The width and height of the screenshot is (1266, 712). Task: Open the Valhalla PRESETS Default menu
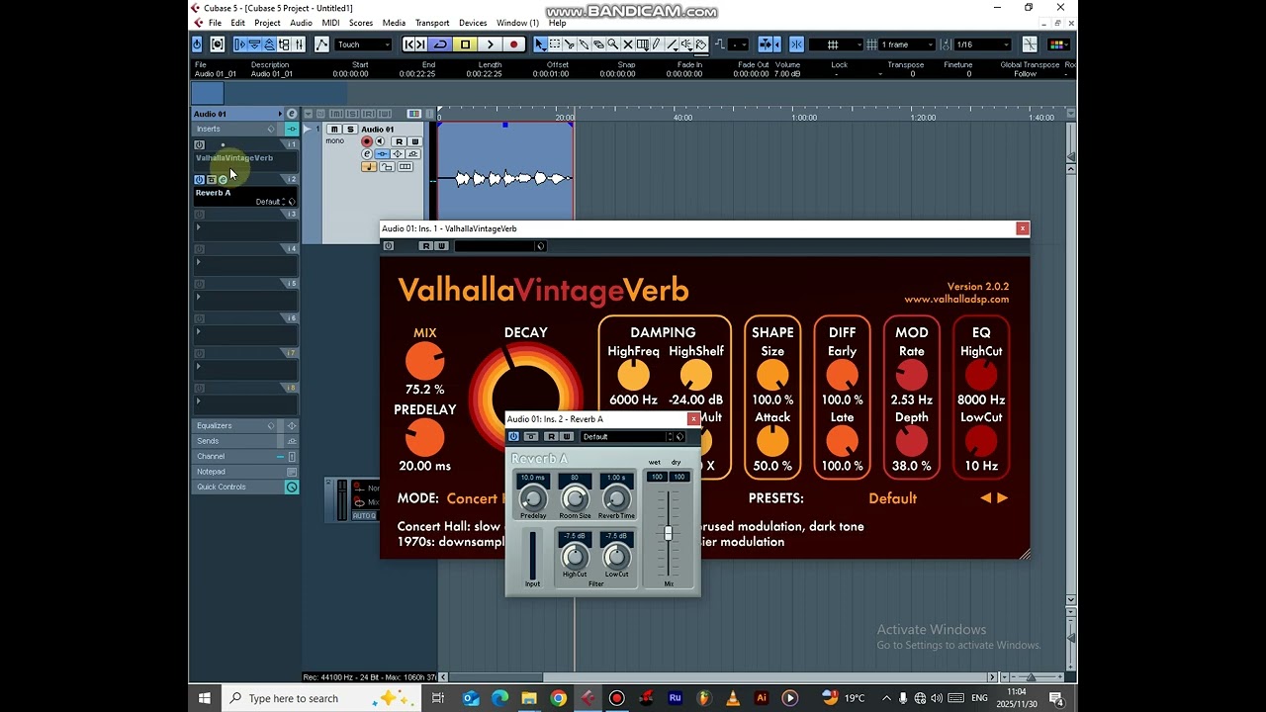(x=893, y=498)
